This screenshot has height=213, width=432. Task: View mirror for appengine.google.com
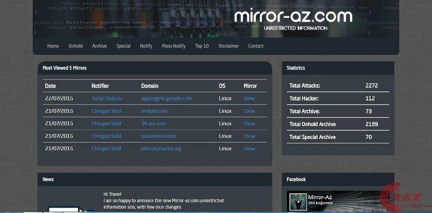tap(249, 98)
